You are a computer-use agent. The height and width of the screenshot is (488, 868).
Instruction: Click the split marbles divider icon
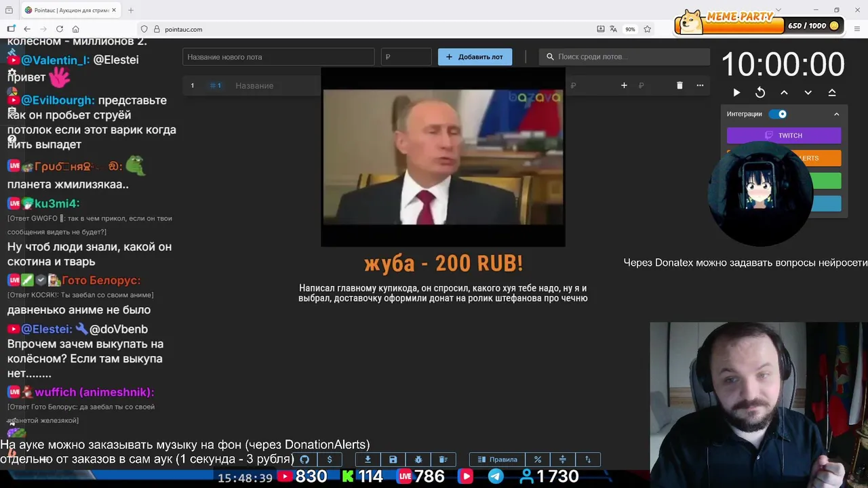click(562, 460)
